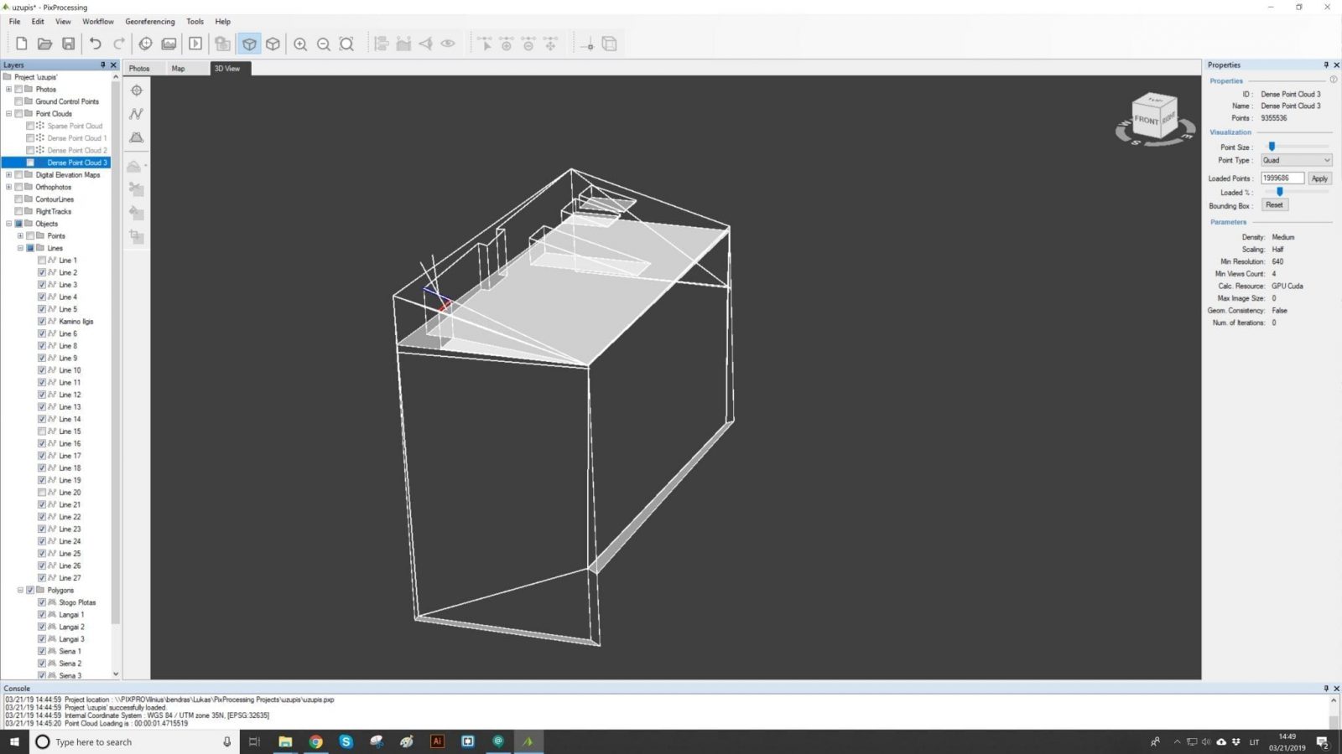Adjust the Point Size slider
The image size is (1342, 754).
(1272, 147)
